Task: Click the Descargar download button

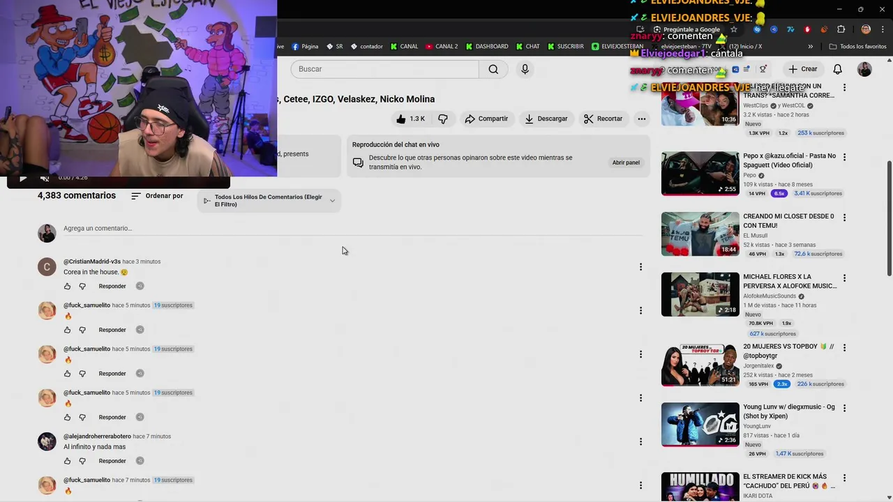Action: click(x=546, y=119)
